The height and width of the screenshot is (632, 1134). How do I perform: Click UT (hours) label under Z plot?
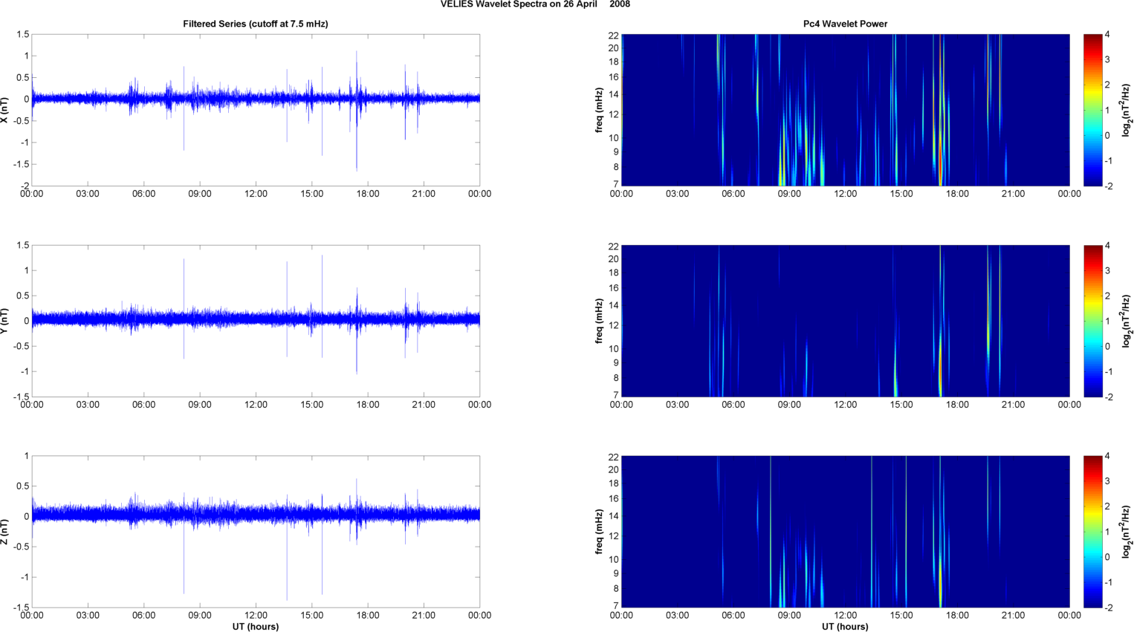pos(255,626)
